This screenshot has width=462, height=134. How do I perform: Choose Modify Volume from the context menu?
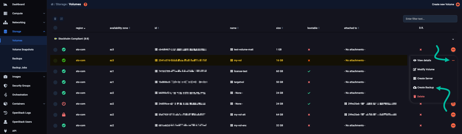pyautogui.click(x=424, y=70)
